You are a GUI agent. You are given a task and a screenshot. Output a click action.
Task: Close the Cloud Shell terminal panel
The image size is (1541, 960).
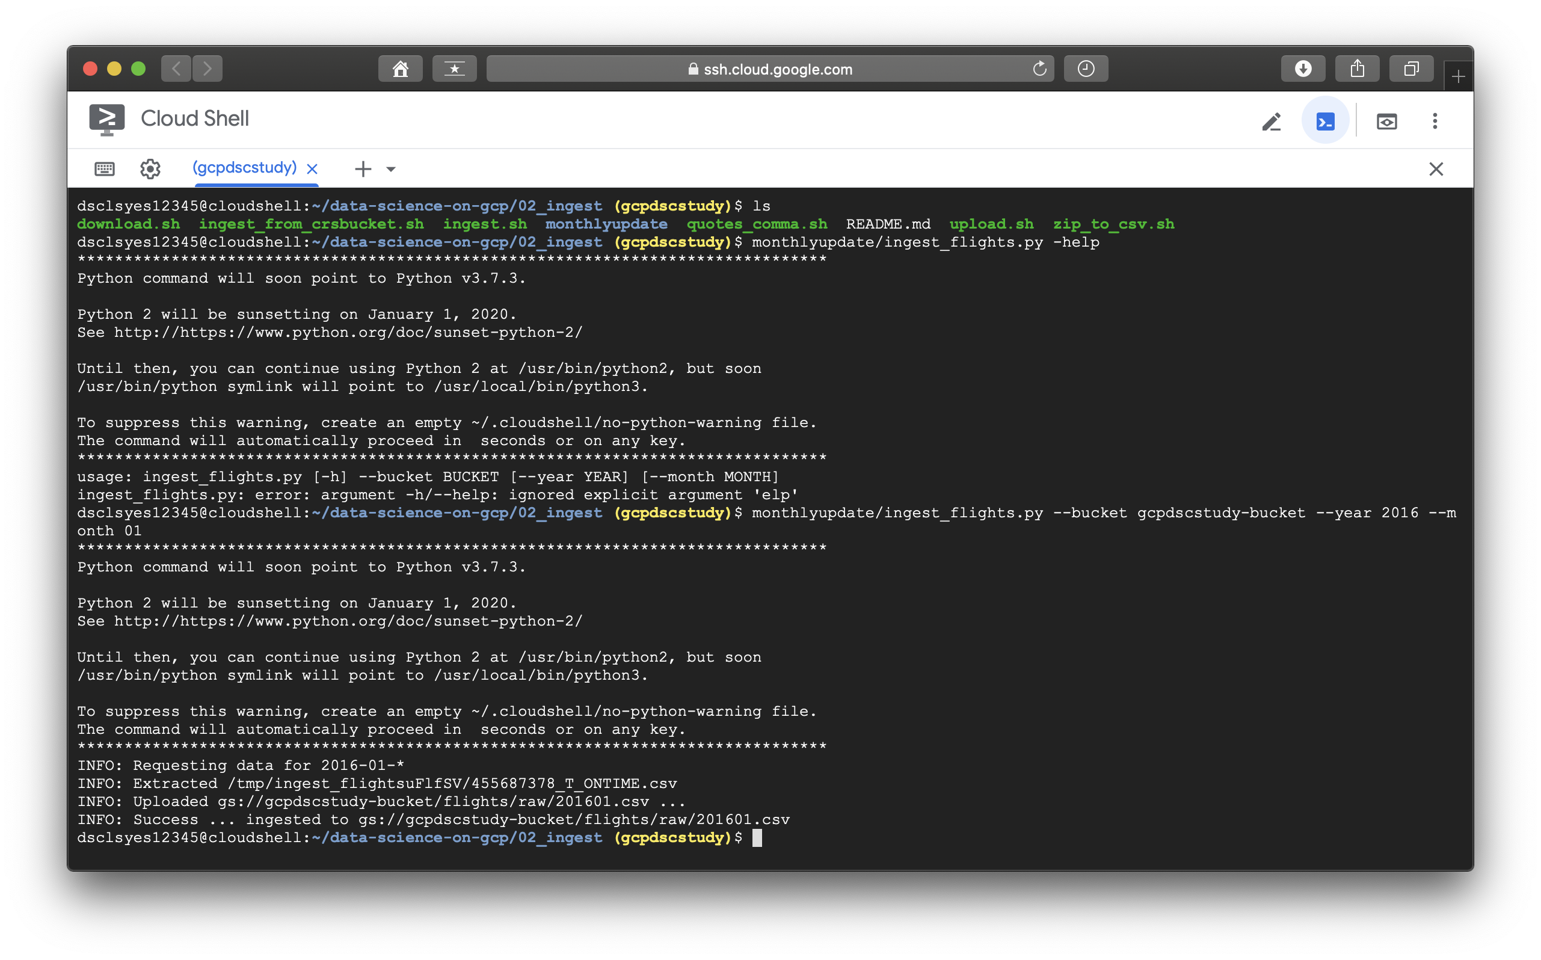coord(1436,169)
